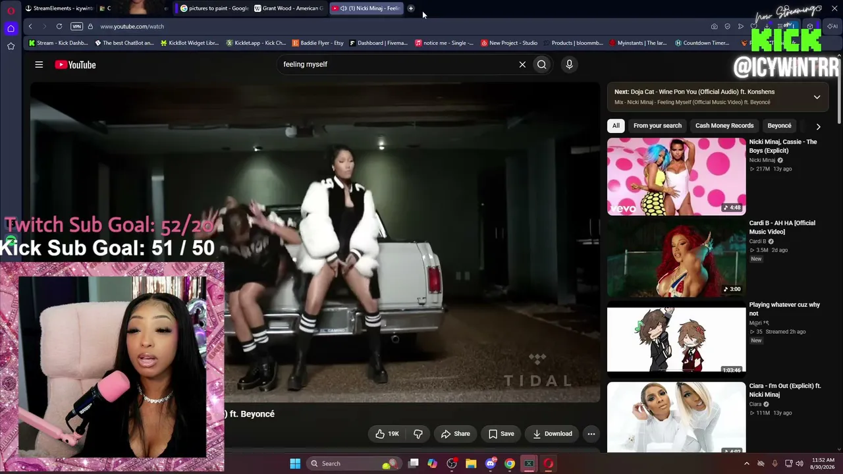Open 'Products | bloommb...' bookmark
Image resolution: width=843 pixels, height=474 pixels.
pos(573,43)
